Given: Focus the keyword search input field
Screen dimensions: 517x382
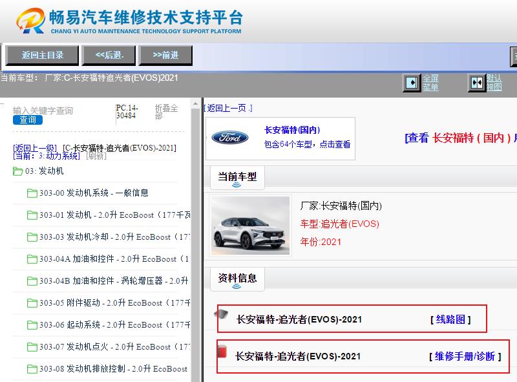Looking at the screenshot, I should 43,111.
